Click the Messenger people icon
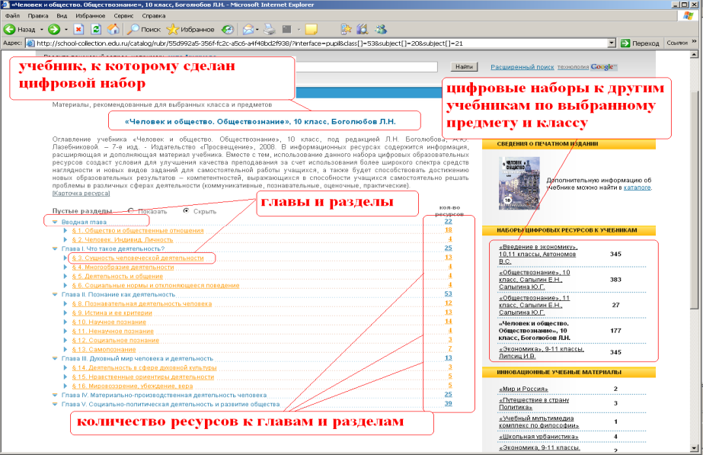The height and width of the screenshot is (455, 703). (381, 30)
